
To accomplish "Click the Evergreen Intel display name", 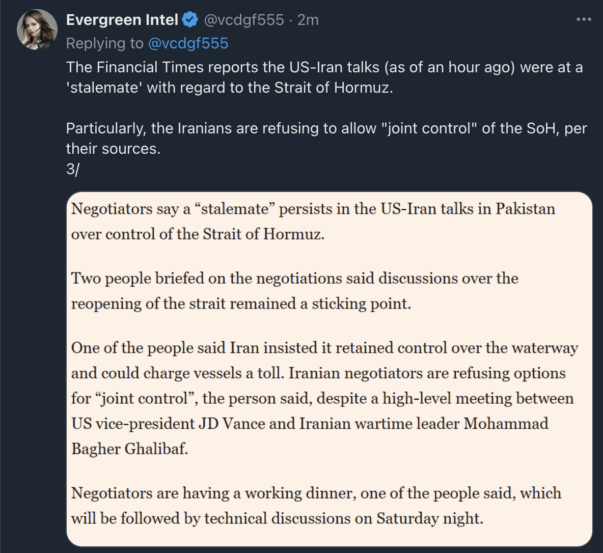I will (x=122, y=20).
